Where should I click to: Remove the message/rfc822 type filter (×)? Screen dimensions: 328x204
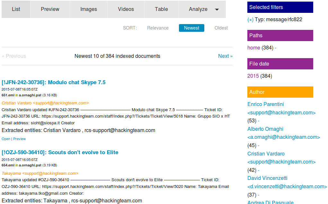pyautogui.click(x=250, y=20)
